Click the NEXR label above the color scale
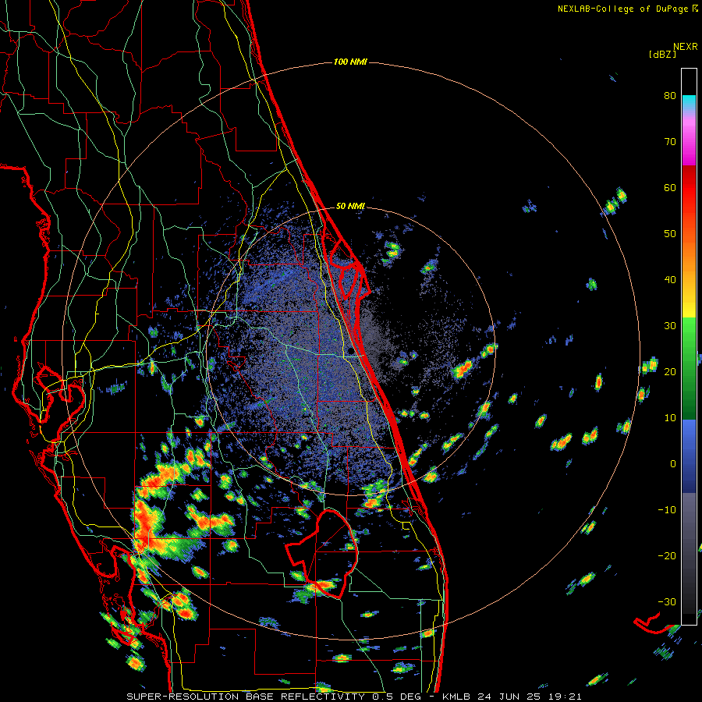This screenshot has width=702, height=702. pos(686,47)
